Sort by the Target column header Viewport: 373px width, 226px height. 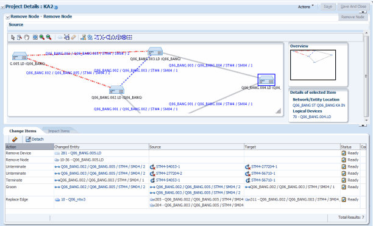point(292,147)
